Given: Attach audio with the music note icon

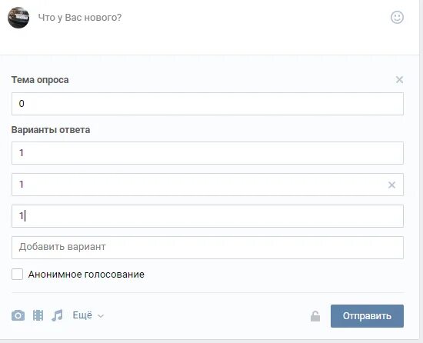Looking at the screenshot, I should click(x=57, y=315).
